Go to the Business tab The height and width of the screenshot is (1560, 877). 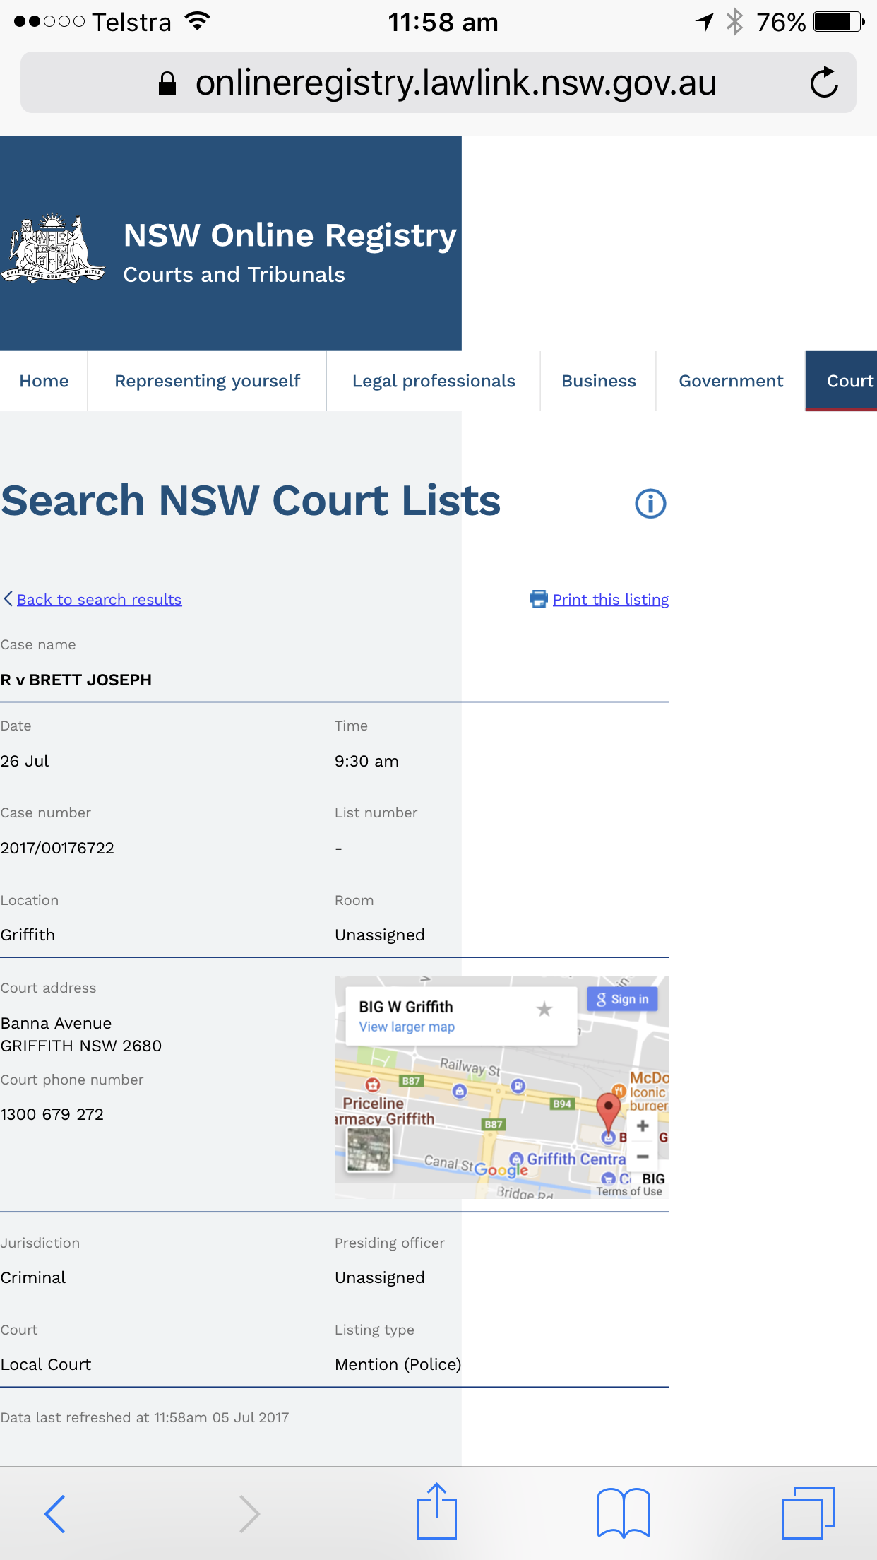598,381
